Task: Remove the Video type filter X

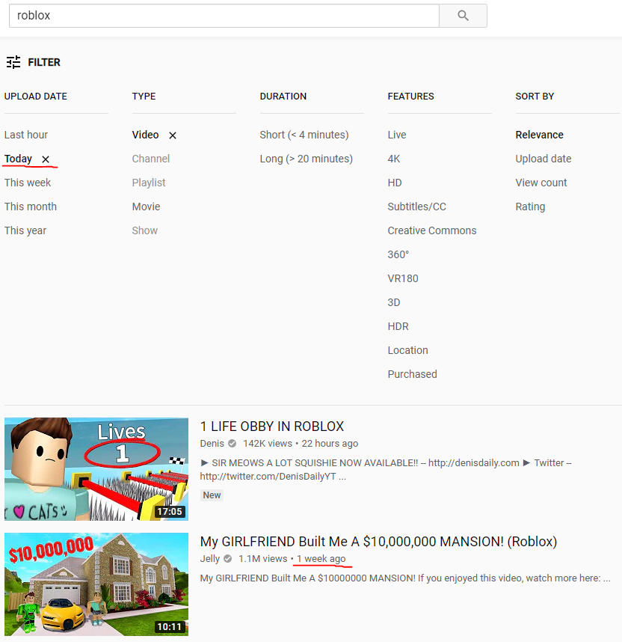Action: click(173, 135)
